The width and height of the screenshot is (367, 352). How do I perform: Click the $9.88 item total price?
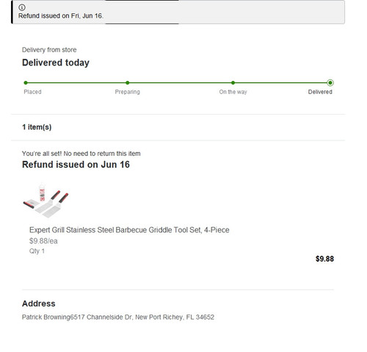coord(324,259)
